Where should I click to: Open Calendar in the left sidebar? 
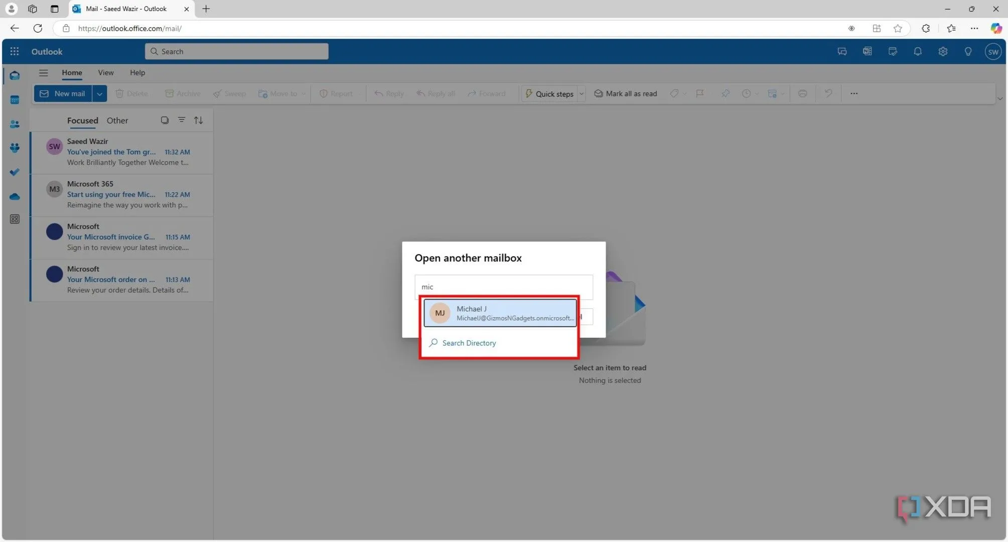pyautogui.click(x=15, y=100)
